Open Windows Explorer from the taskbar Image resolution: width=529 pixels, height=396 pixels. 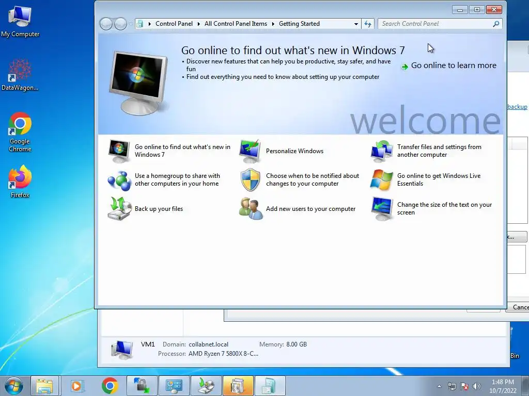tap(44, 386)
